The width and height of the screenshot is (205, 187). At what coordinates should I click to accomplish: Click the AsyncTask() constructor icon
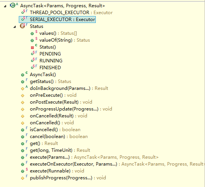click(x=24, y=74)
